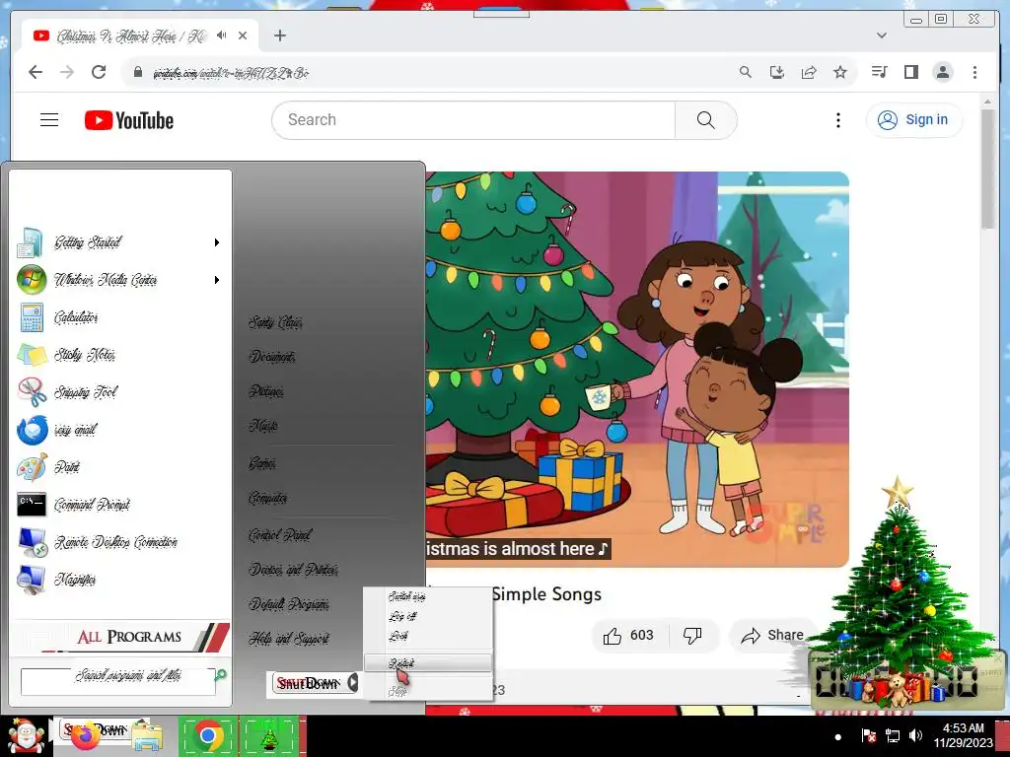Open Default Programs
Screen dimensions: 1010x757
tap(289, 604)
